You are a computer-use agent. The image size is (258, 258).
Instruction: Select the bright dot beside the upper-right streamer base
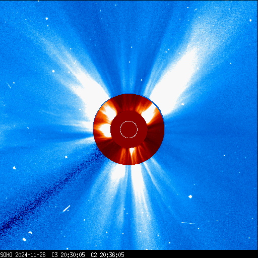point(182,104)
